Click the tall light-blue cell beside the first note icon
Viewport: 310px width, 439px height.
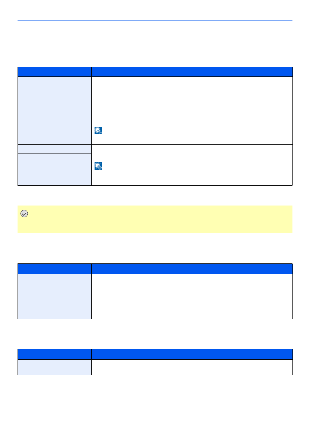55,127
